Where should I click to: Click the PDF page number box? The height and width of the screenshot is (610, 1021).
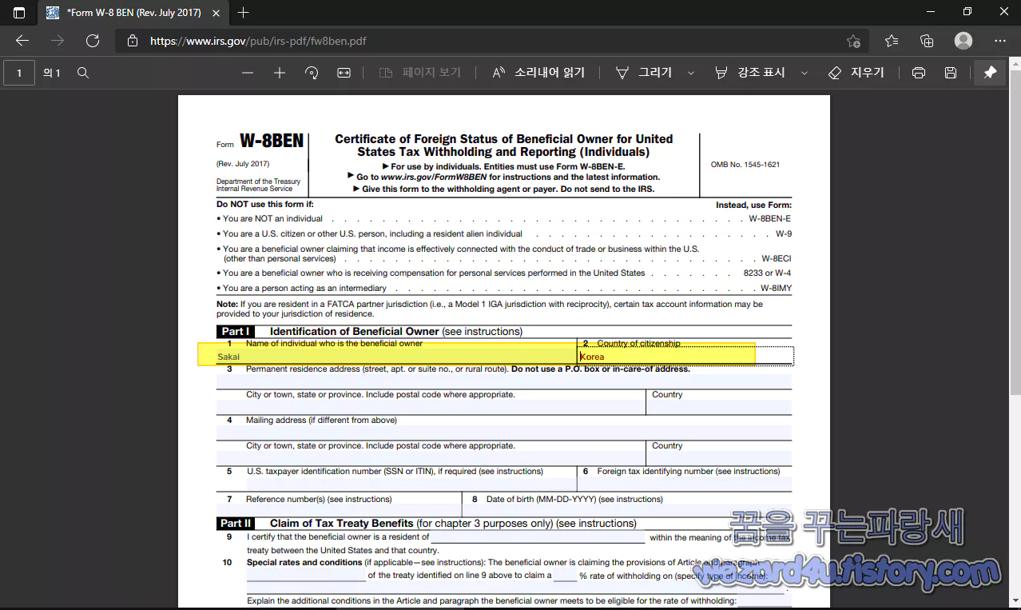click(19, 73)
